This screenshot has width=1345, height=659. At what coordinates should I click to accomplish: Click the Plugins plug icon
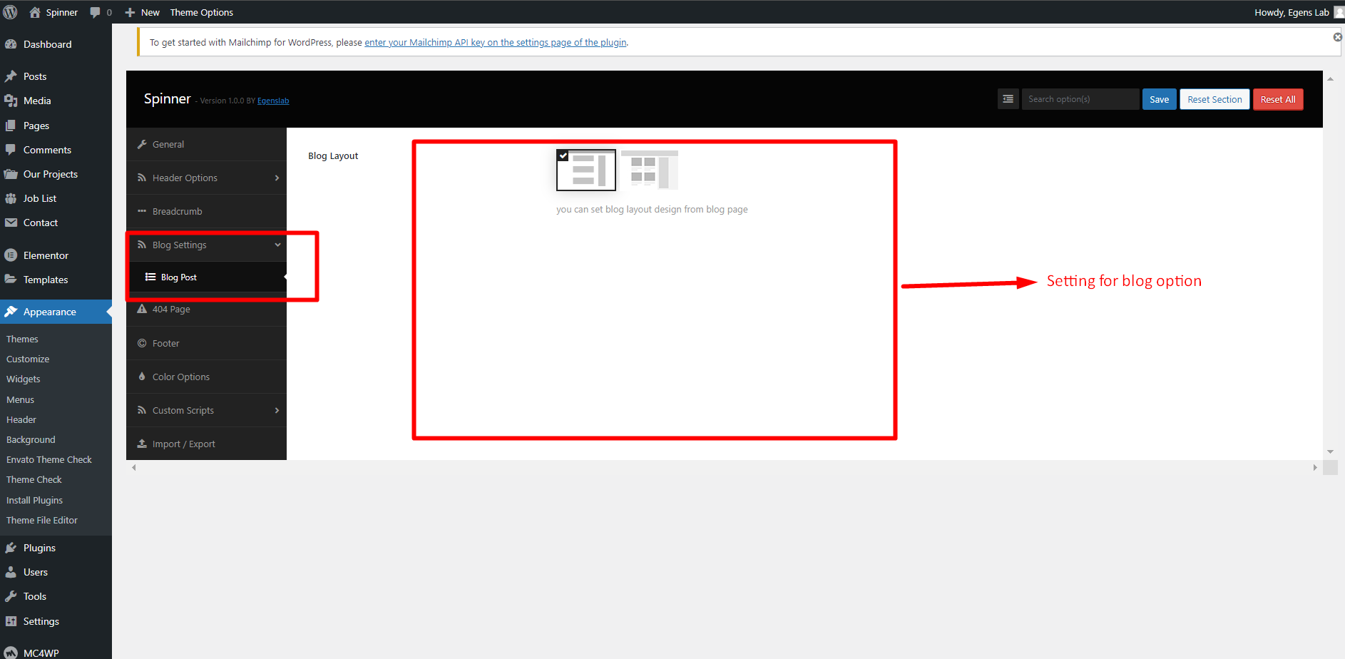[x=11, y=548]
